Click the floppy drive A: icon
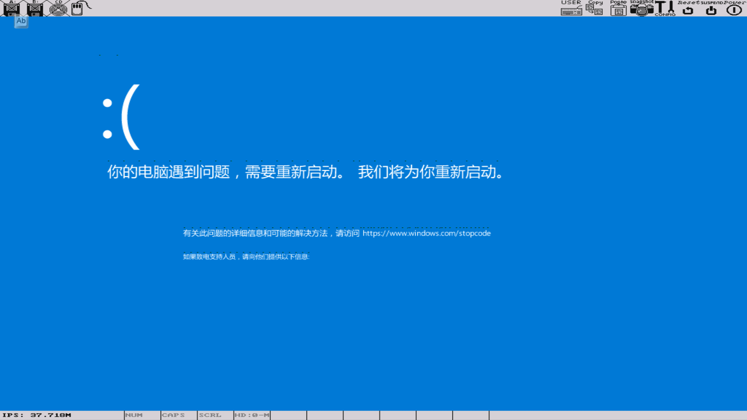747x420 pixels. (12, 8)
